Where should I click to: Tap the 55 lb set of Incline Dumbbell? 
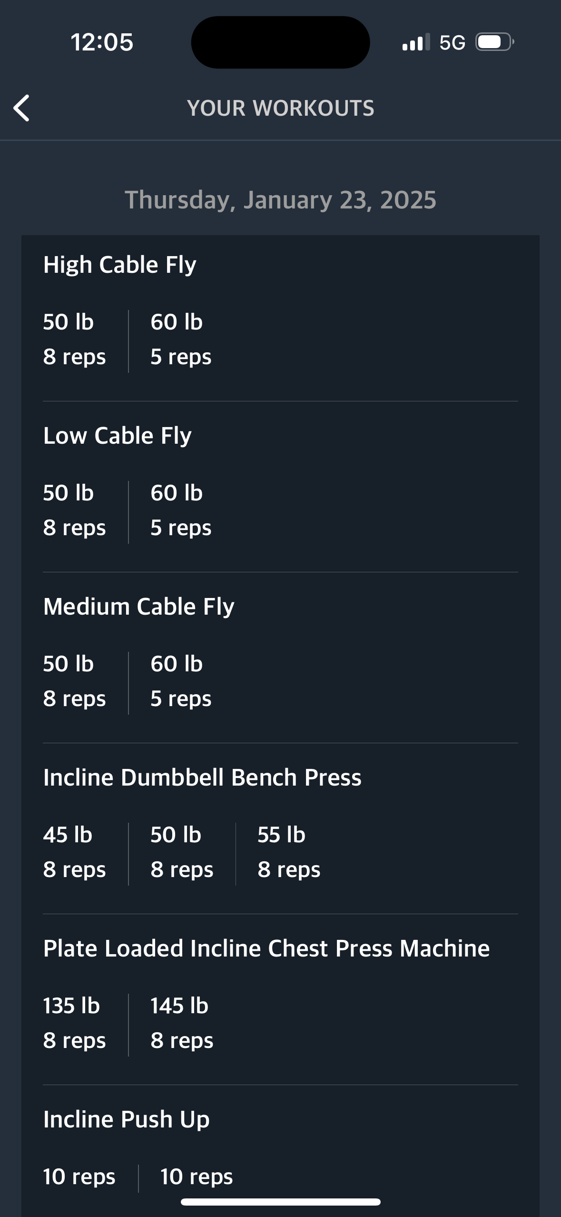288,852
